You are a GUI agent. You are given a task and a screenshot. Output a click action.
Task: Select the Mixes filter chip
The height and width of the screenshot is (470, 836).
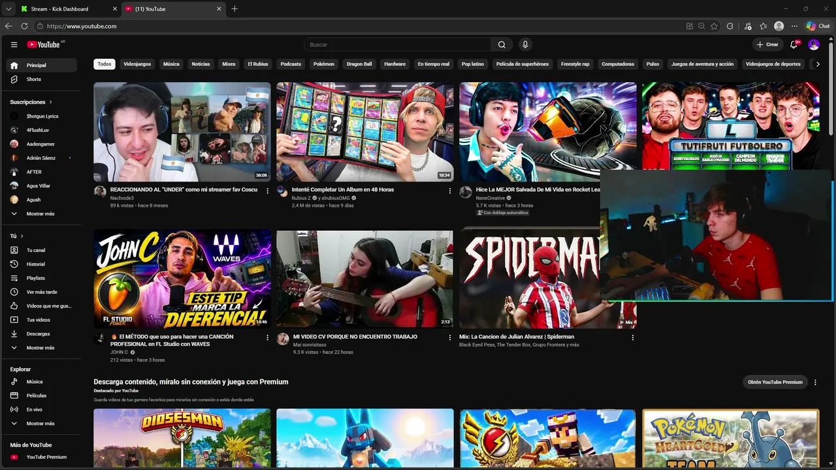point(229,64)
